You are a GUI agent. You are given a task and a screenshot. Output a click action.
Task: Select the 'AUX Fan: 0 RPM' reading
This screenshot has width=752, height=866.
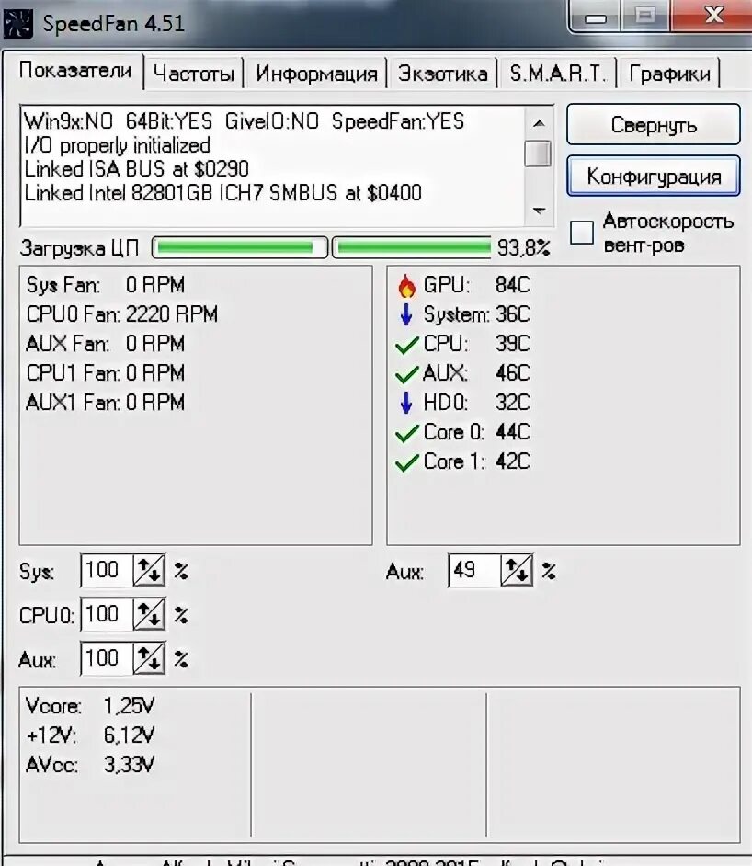point(106,344)
